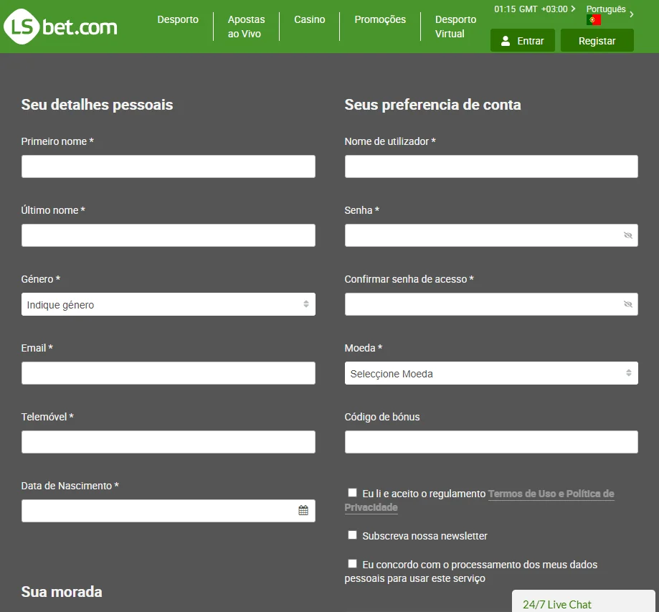Image resolution: width=659 pixels, height=612 pixels.
Task: Open Apostas ao Vivo section
Action: (x=246, y=27)
